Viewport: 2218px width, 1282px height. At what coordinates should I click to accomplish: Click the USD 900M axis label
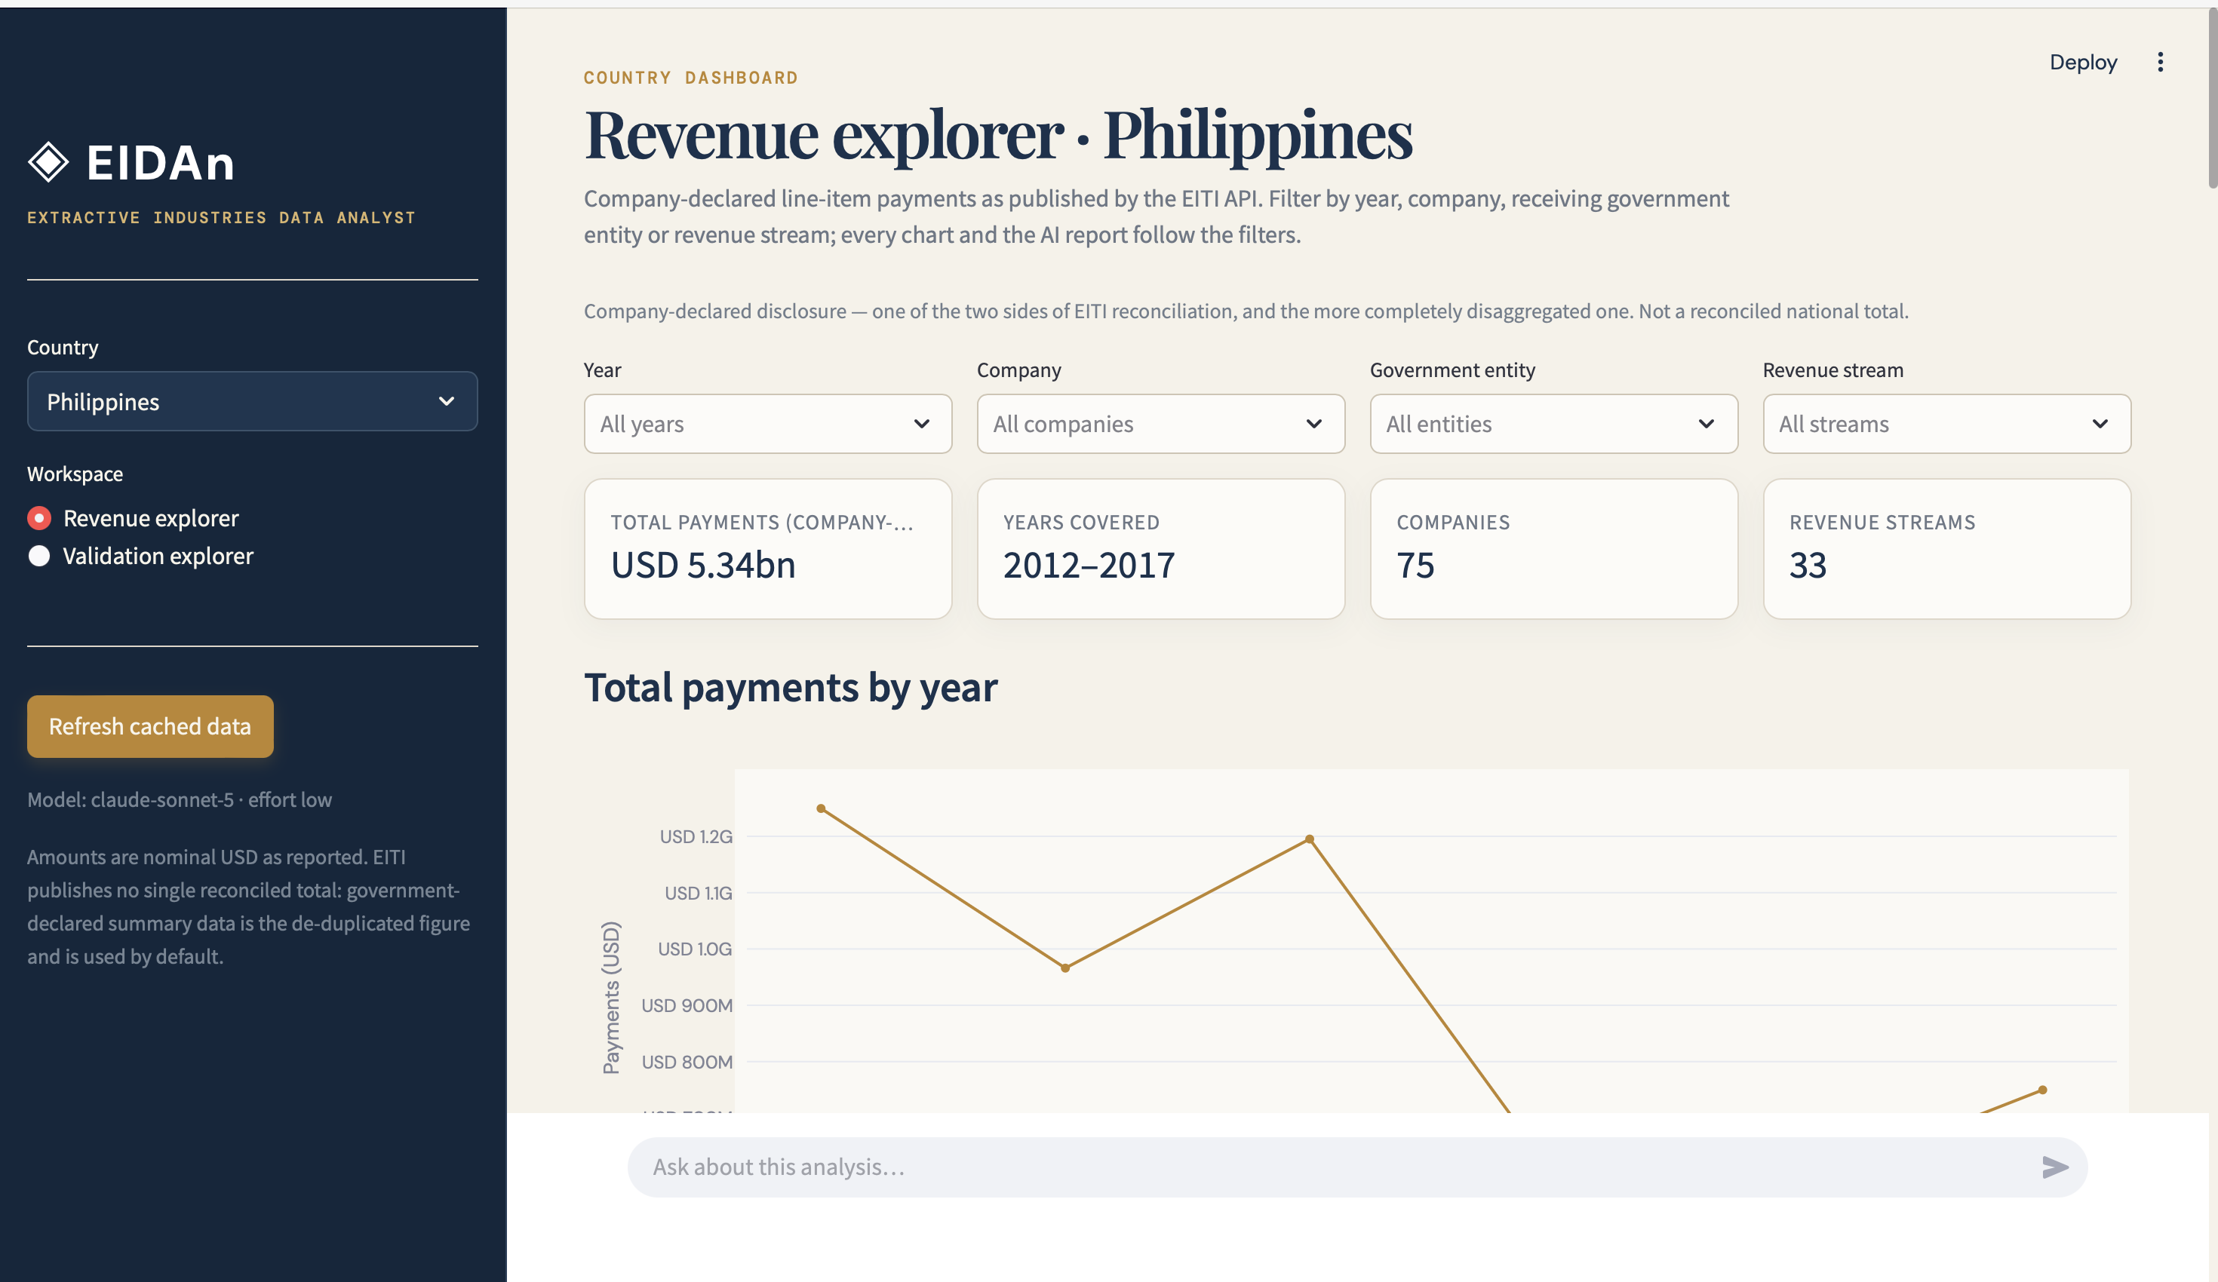(x=687, y=1006)
